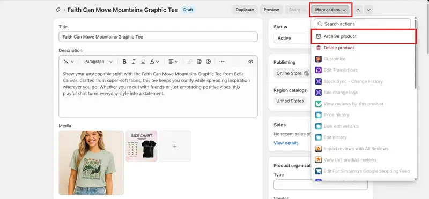
Task: Click the Ali Reviews import icon
Action: click(x=318, y=149)
